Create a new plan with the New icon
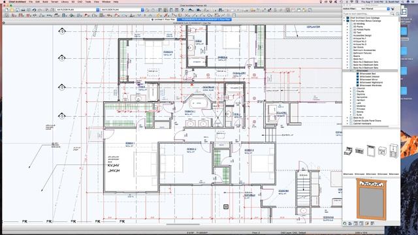The height and width of the screenshot is (235, 418). (7, 10)
